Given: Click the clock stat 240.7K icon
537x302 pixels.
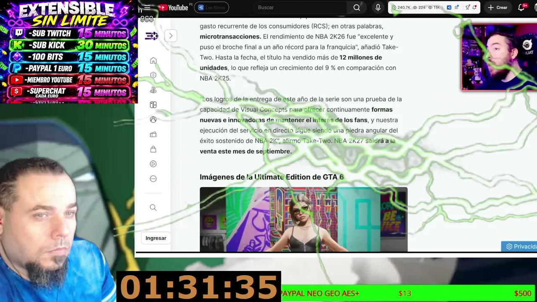Looking at the screenshot, I should 394,8.
